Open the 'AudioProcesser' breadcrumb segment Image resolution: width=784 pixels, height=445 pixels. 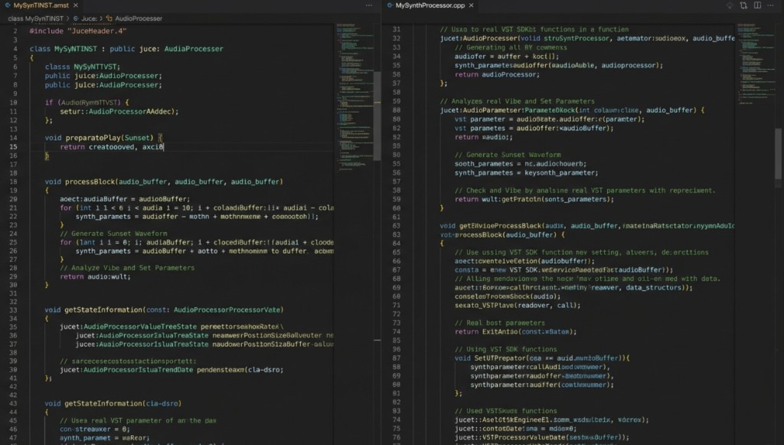[x=139, y=18]
